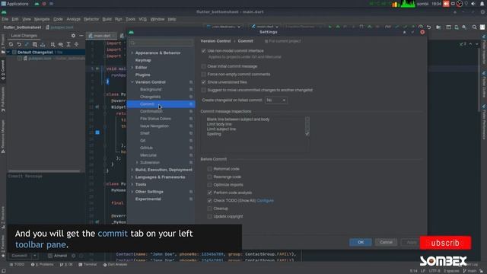The height and width of the screenshot is (274, 487).
Task: Open the device selector dropdown in toolbar
Action: click(x=224, y=27)
